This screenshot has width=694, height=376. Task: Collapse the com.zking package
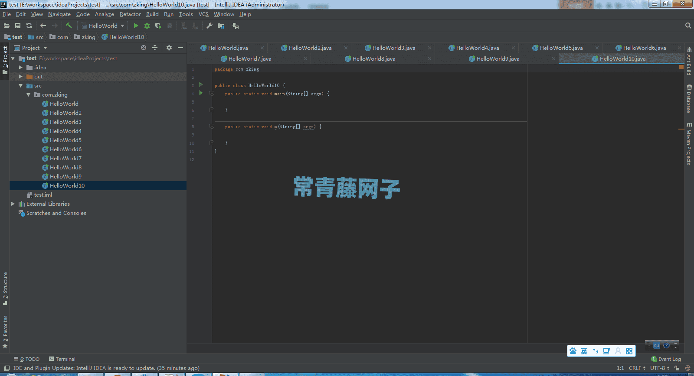(28, 95)
